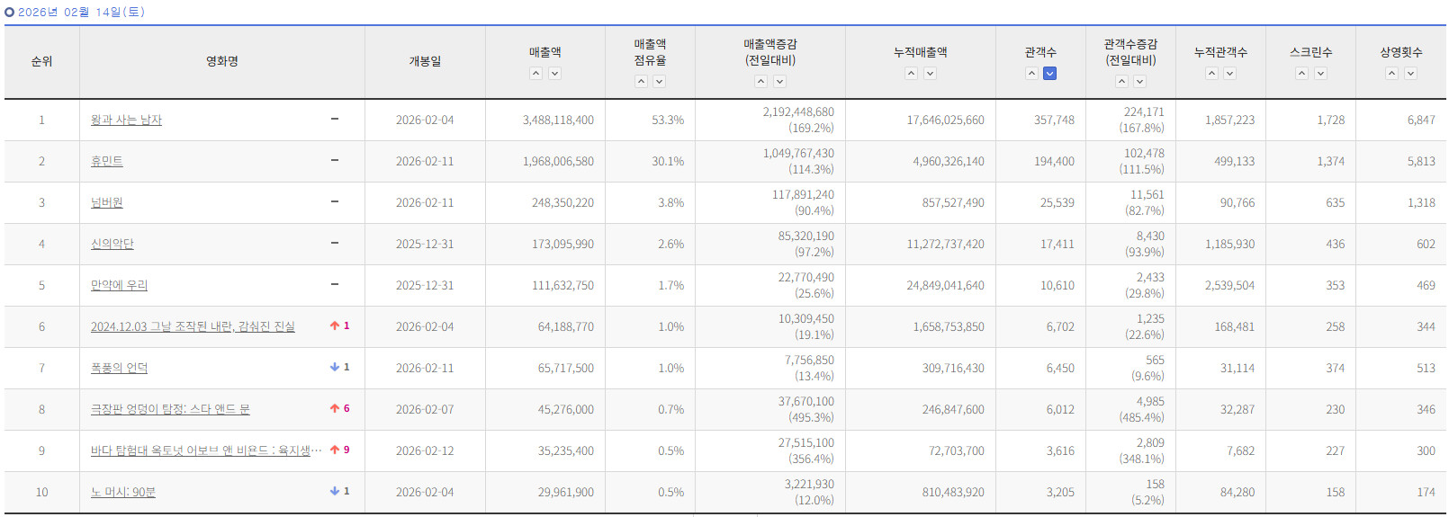Viewport: 1449px width, 517px height.
Task: Select share value 30.1%
Action: [668, 161]
